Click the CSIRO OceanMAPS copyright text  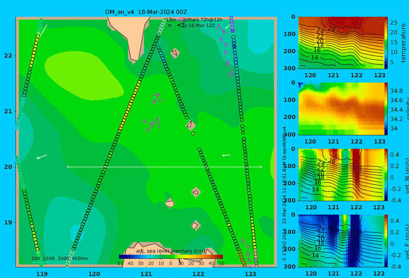[x=284, y=193]
